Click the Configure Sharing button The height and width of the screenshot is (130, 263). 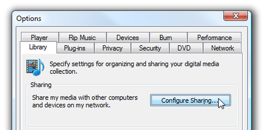point(190,100)
